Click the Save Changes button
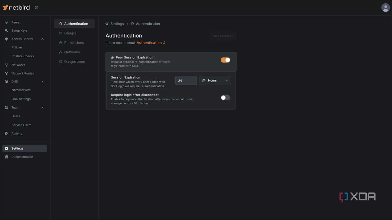Image resolution: width=392 pixels, height=220 pixels. pyautogui.click(x=223, y=36)
